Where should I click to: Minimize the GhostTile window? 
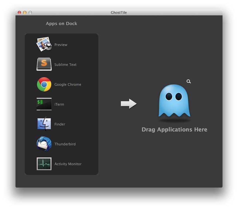click(25, 13)
